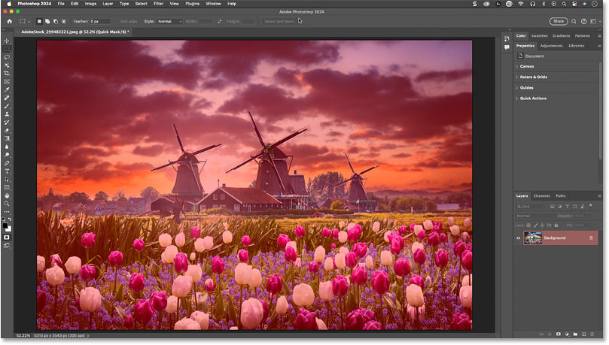Click the Create new layer icon
Viewport: 609px width, 345px height.
click(583, 334)
